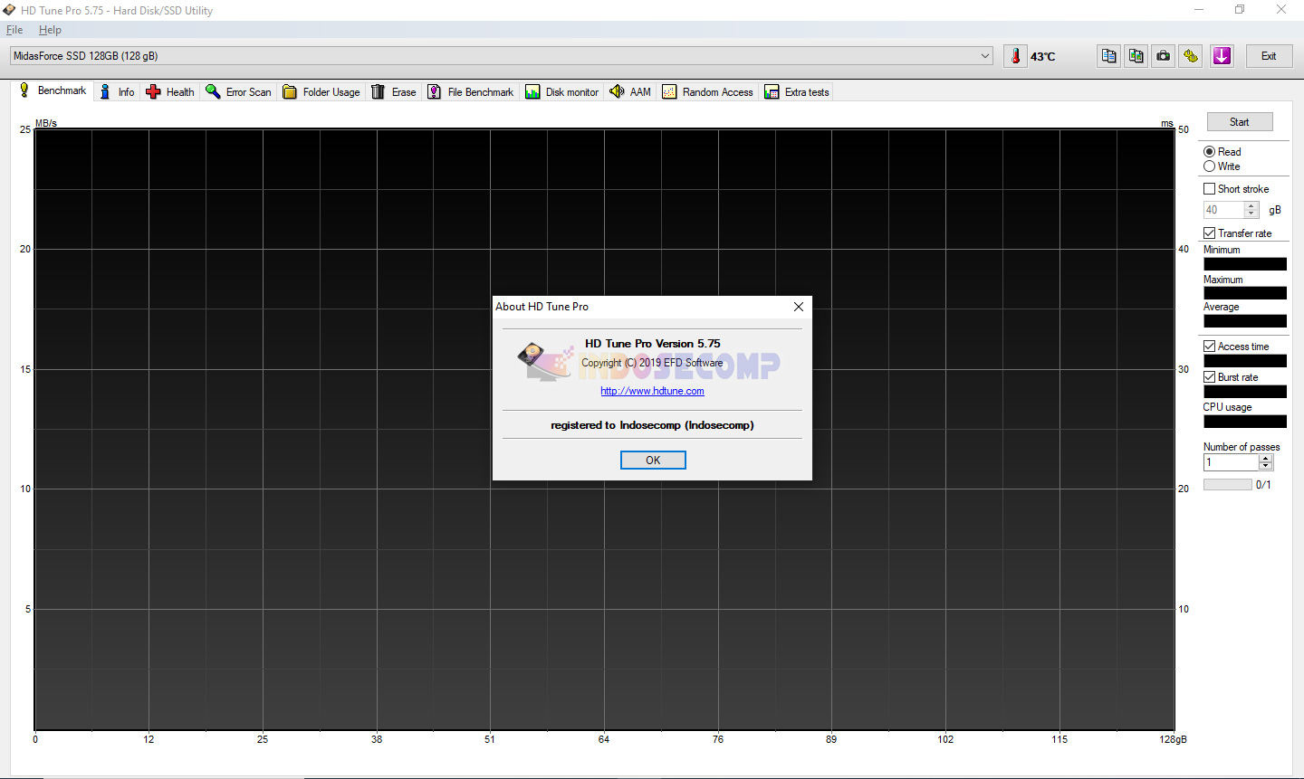Increase the Number of passes value

pos(1266,459)
